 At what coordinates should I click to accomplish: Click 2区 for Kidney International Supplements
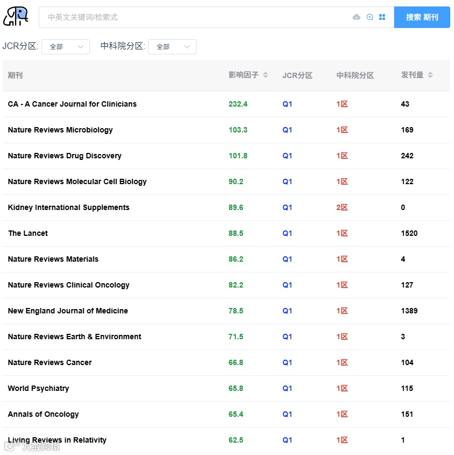tap(342, 207)
